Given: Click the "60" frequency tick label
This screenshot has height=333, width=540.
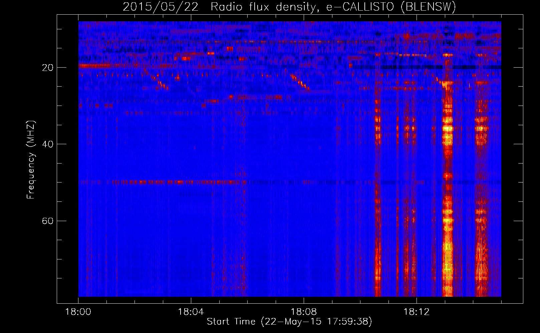Looking at the screenshot, I should [48, 221].
